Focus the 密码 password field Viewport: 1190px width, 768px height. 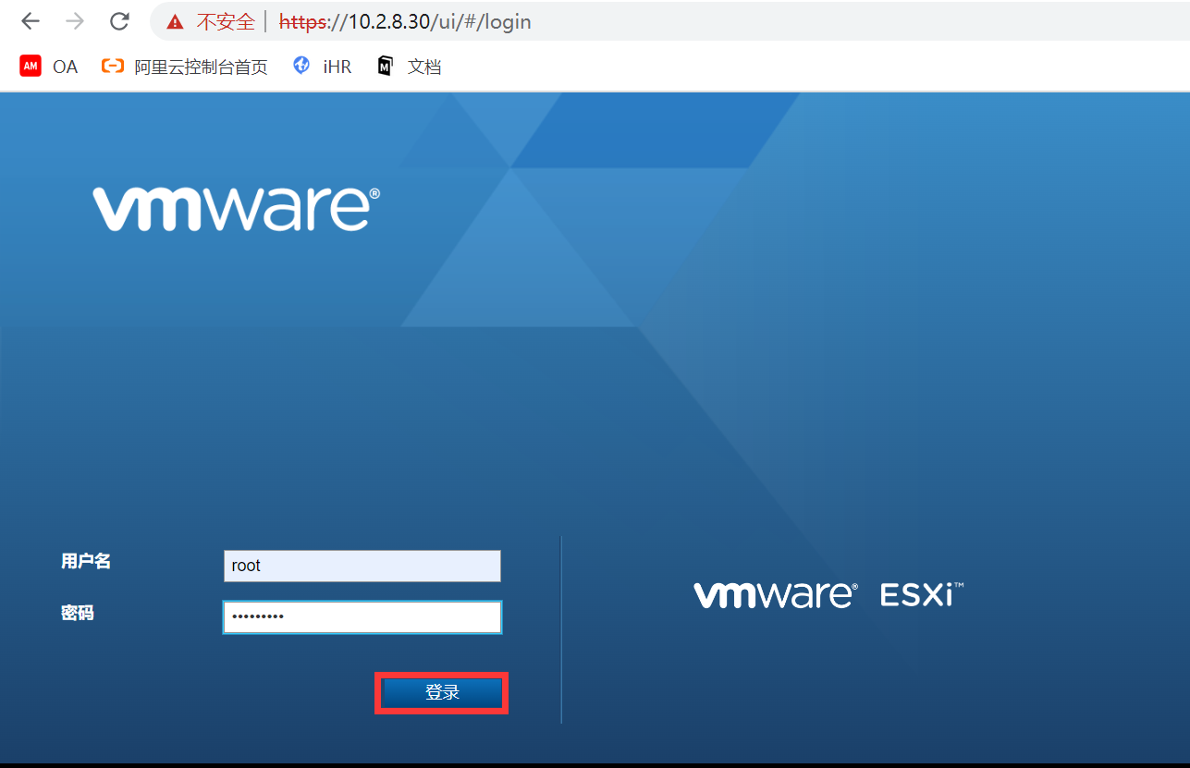click(362, 617)
